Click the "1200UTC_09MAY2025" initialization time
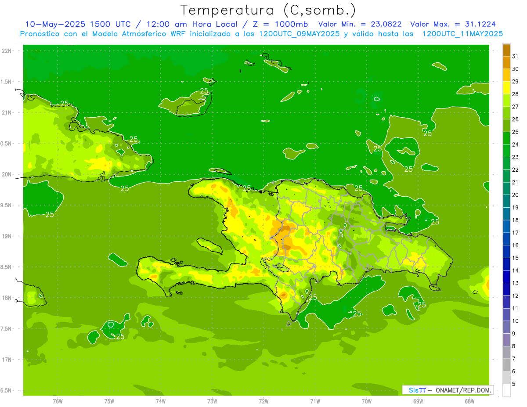 coord(300,34)
